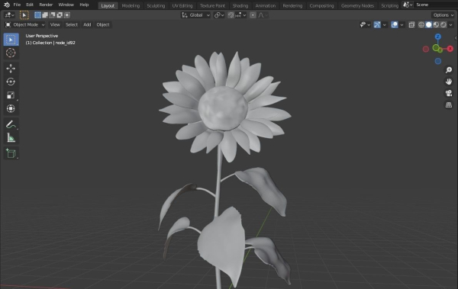Click the tweak select cursor icon
Viewport: 458px width, 289px height.
coord(24,15)
